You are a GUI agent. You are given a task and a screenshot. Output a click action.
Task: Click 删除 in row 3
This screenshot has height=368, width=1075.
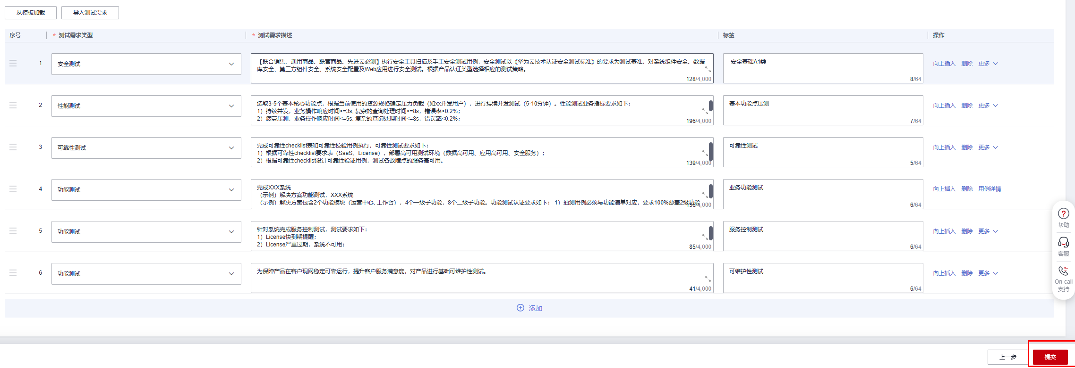pyautogui.click(x=967, y=147)
